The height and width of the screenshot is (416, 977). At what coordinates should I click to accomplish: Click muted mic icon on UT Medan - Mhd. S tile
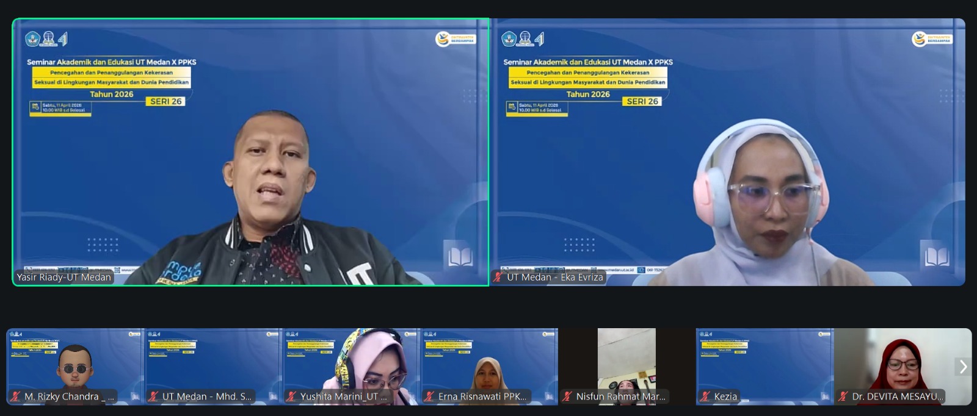click(154, 396)
